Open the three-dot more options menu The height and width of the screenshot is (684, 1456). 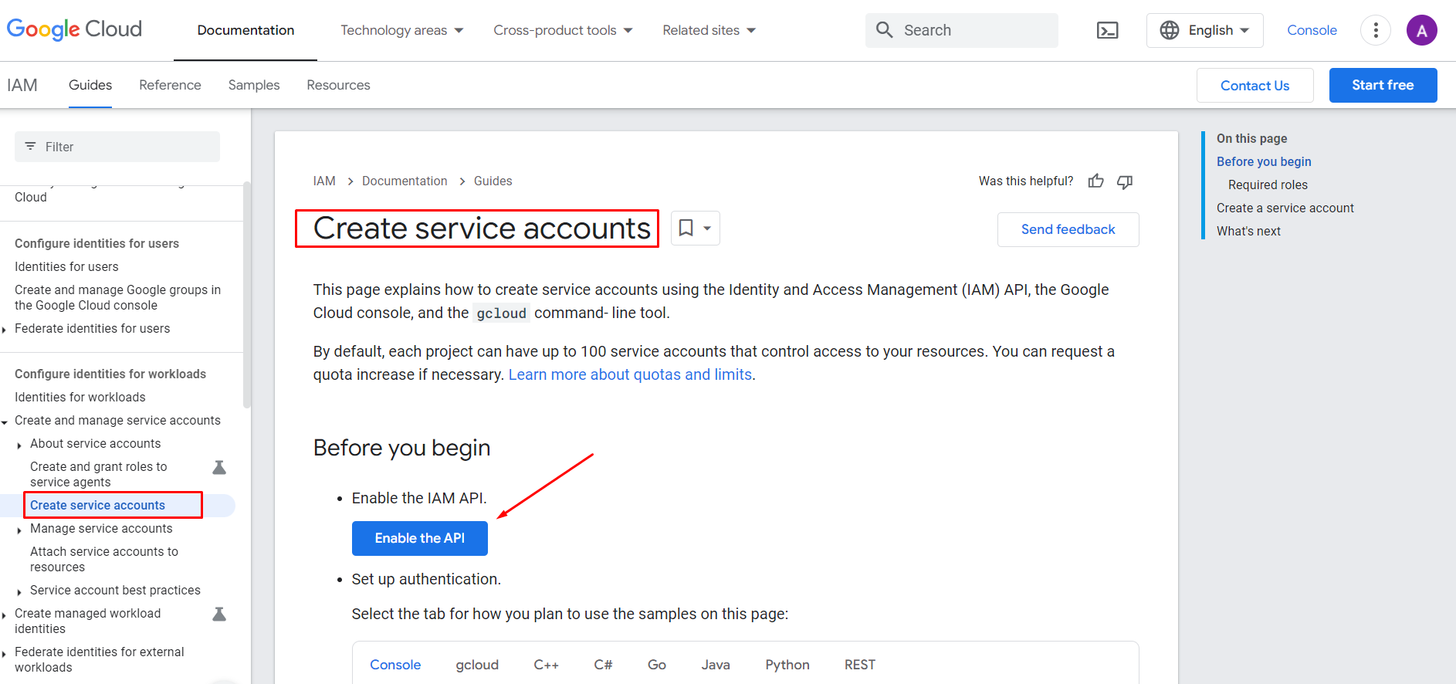1375,30
